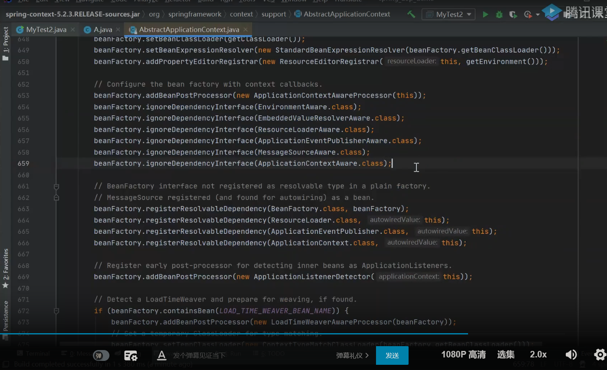Click registerResolvableDependency on line 663
The image size is (607, 370).
point(206,209)
